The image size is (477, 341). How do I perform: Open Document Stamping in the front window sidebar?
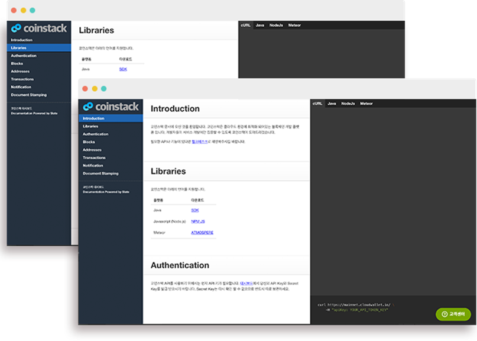pyautogui.click(x=100, y=173)
